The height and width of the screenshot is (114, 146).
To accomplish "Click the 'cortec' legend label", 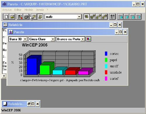I will [x=114, y=54].
